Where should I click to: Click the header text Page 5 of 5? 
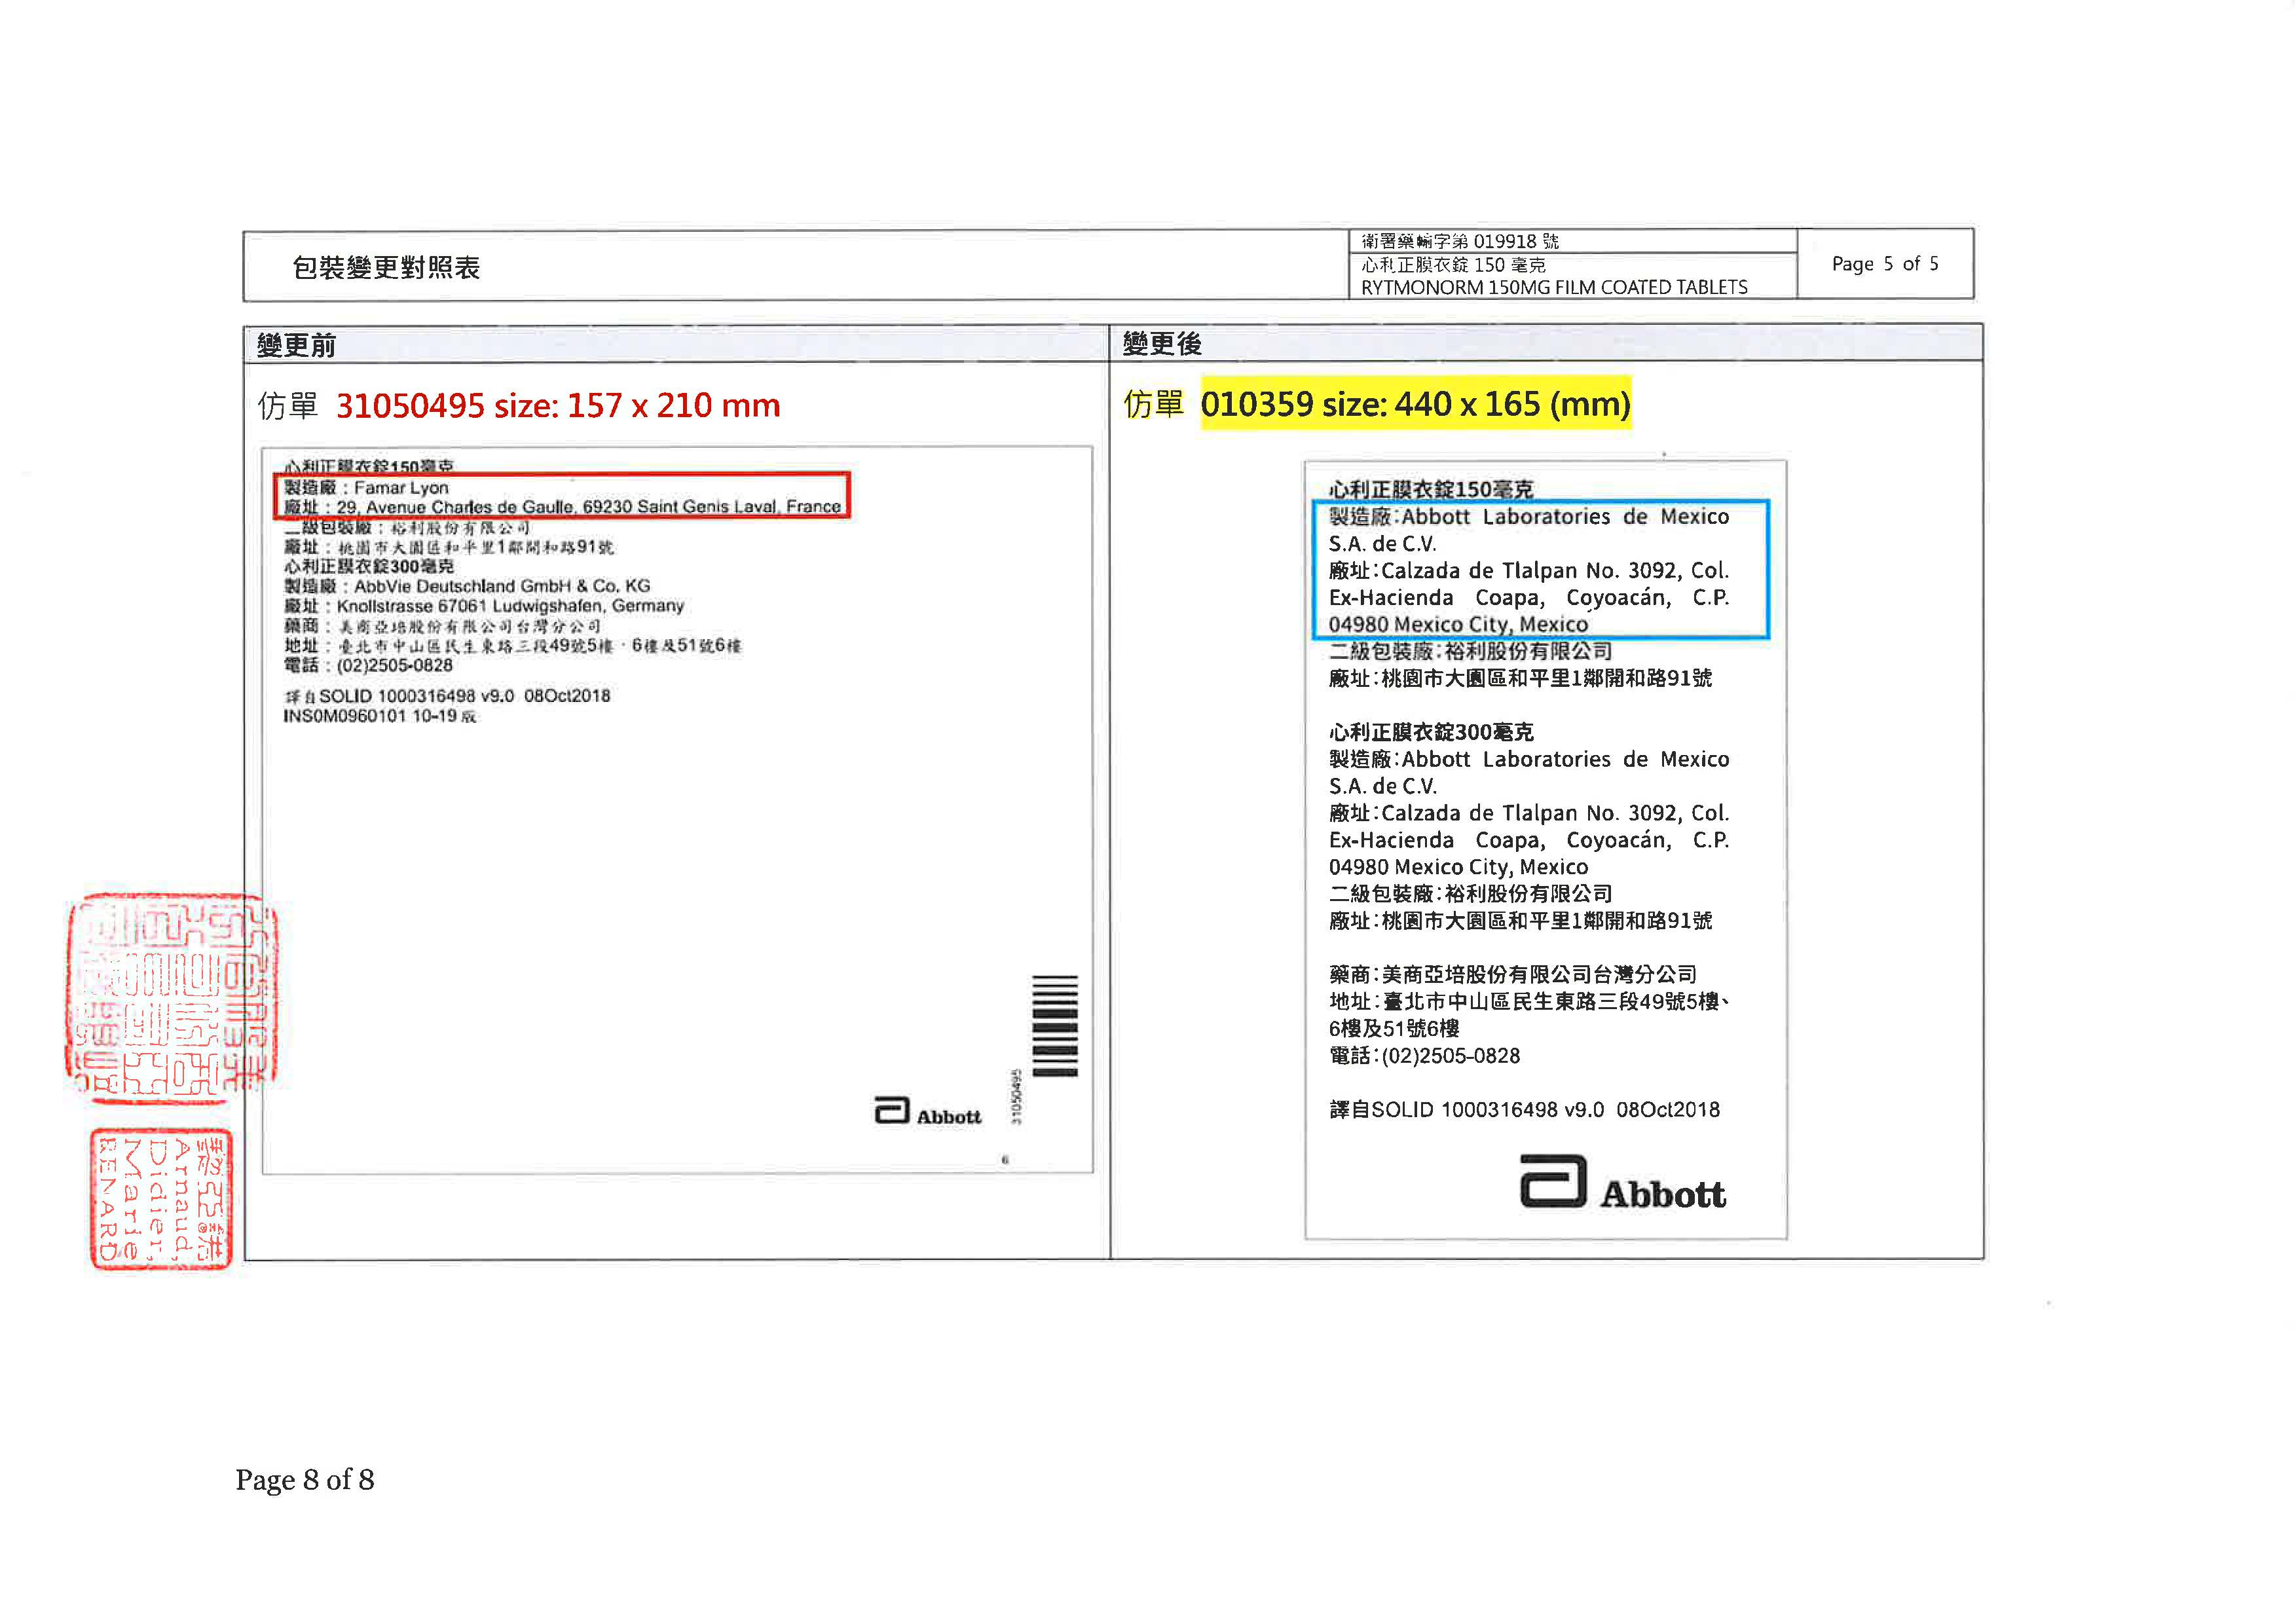(x=1884, y=264)
